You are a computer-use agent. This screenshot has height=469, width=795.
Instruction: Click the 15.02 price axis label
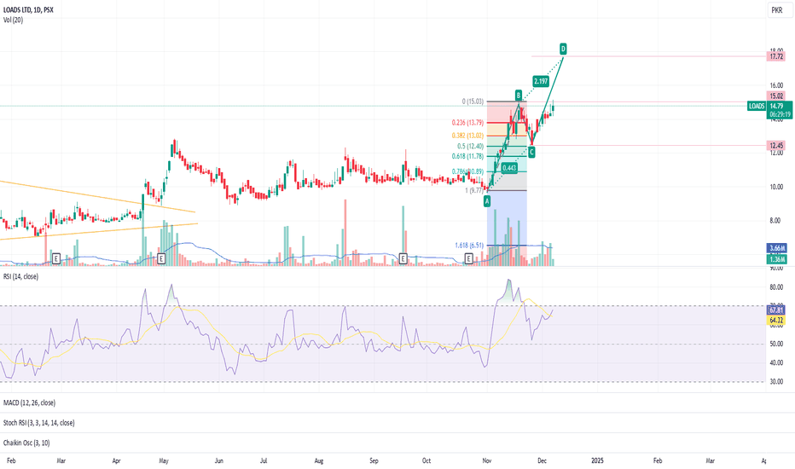776,96
